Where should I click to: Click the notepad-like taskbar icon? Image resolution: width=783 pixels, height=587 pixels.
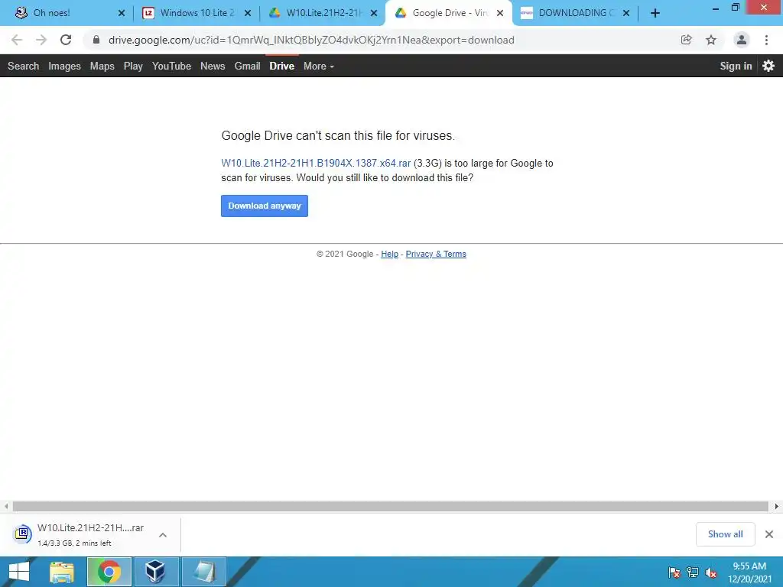point(204,572)
